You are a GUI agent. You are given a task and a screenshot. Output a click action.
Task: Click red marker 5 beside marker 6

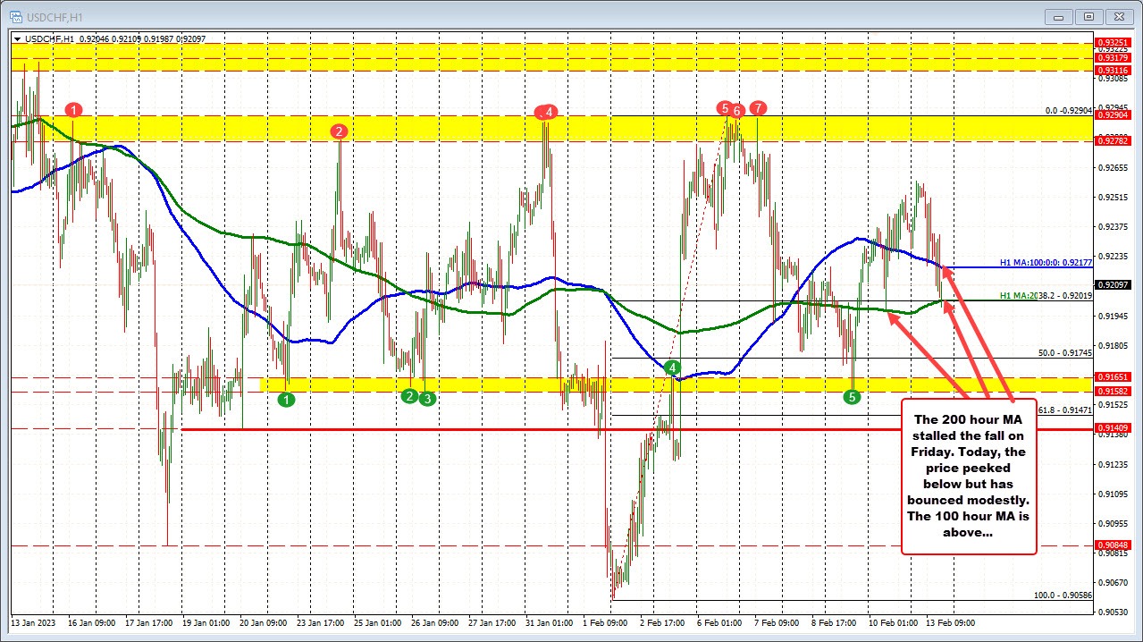pyautogui.click(x=723, y=107)
